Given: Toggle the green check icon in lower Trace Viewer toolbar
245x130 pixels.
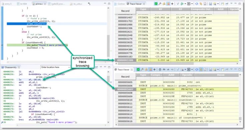Looking at the screenshot, I should click(138, 70).
